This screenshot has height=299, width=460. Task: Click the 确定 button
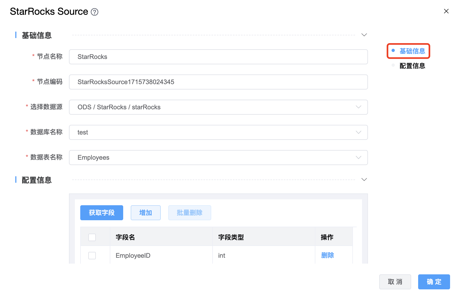click(x=434, y=282)
